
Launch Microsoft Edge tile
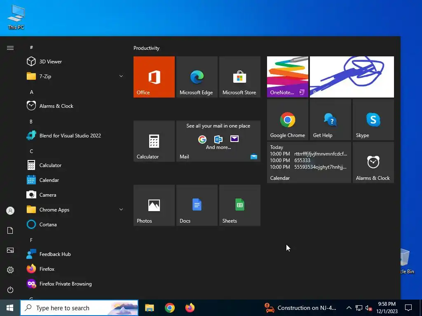tap(197, 77)
